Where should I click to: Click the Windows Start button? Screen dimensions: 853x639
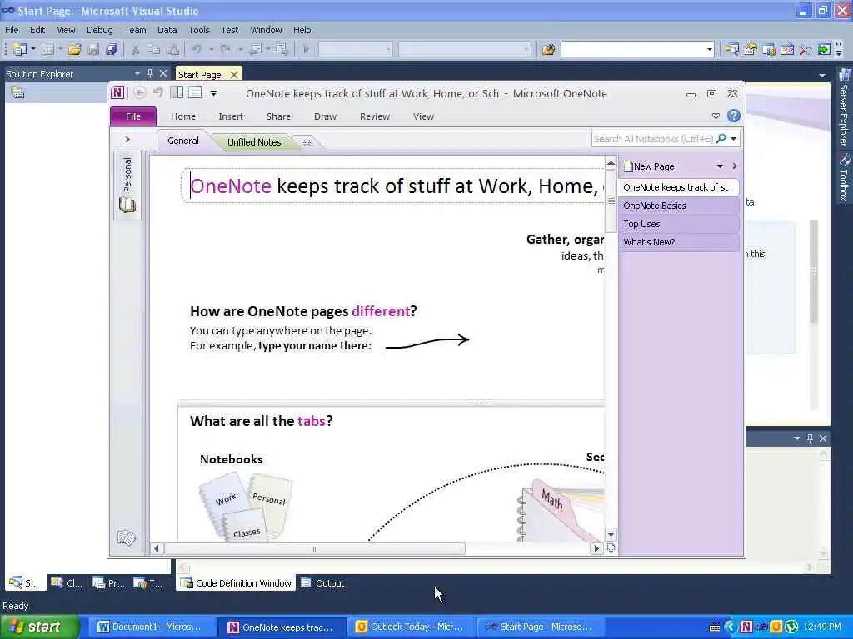click(x=39, y=627)
